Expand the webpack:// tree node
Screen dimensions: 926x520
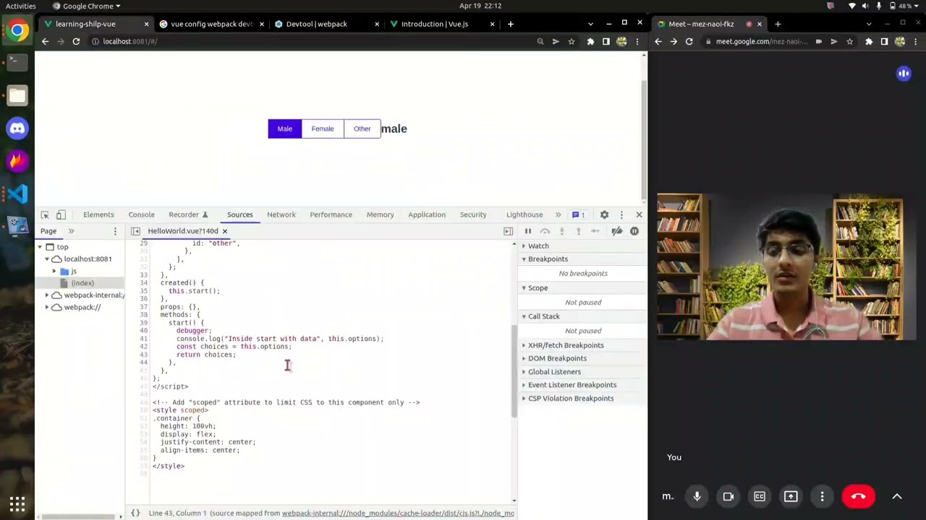pyautogui.click(x=47, y=308)
